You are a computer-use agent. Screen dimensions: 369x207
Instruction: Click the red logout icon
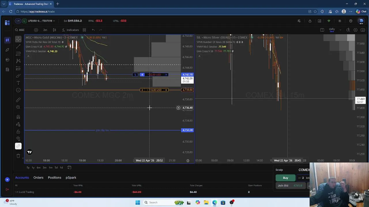(x=7, y=189)
